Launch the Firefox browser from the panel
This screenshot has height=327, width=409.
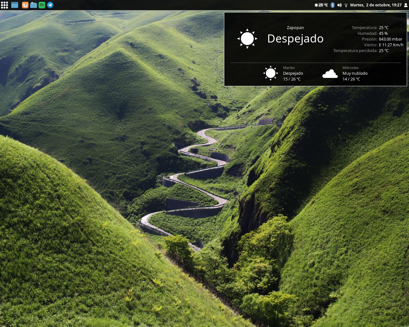coord(25,5)
